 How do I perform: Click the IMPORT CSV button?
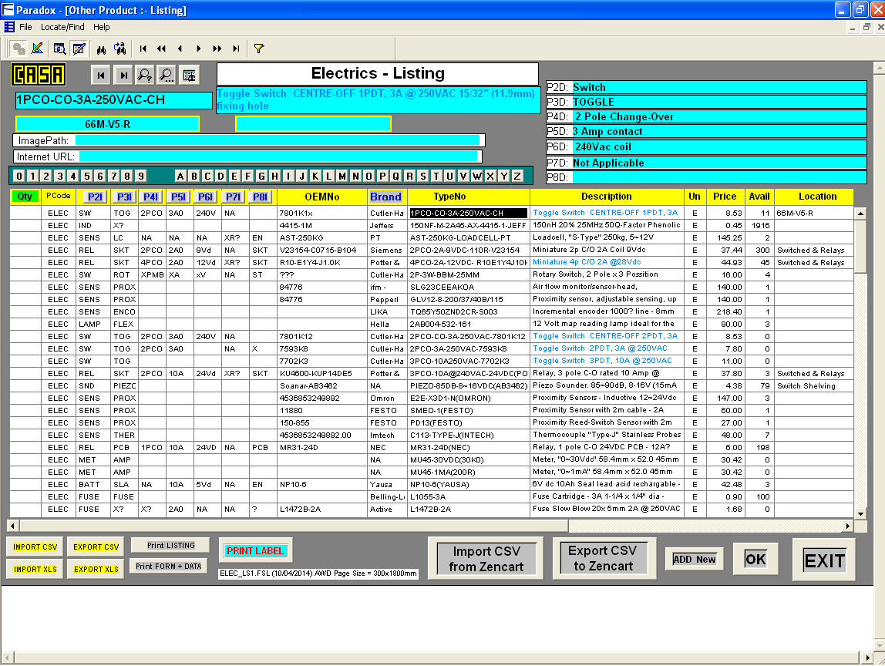tap(35, 547)
